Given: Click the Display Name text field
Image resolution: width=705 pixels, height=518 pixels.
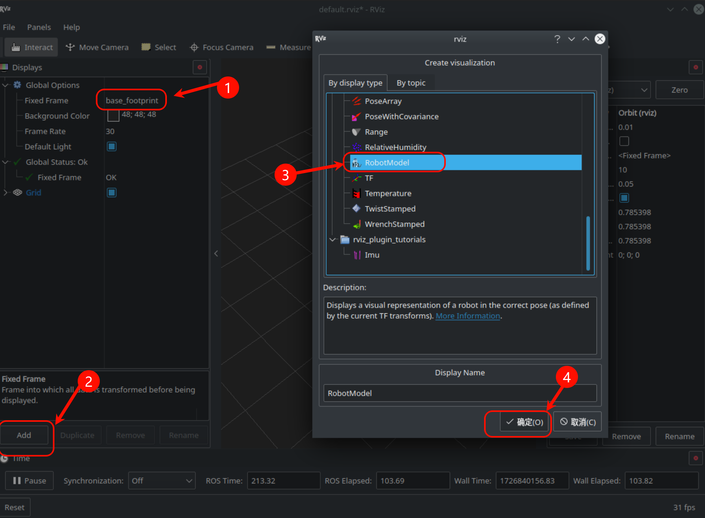Looking at the screenshot, I should (460, 393).
